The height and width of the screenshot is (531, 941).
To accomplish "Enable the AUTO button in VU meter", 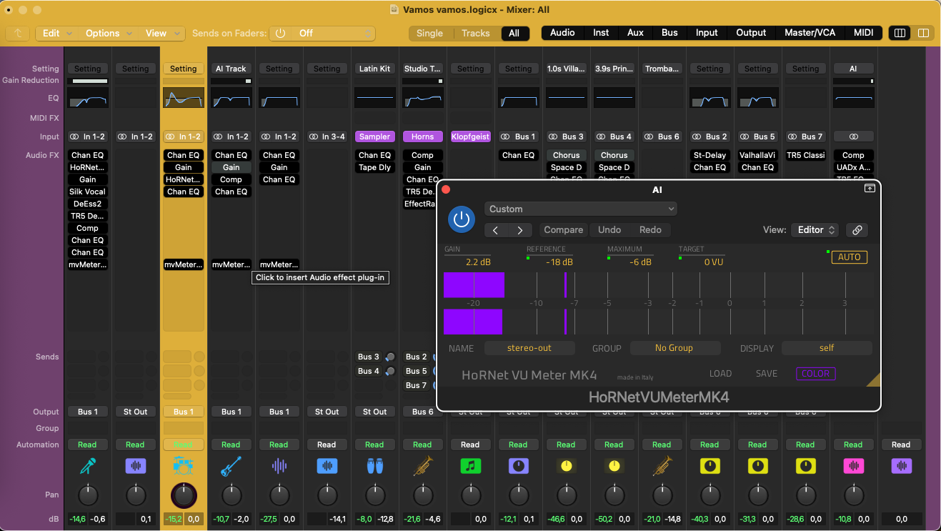I will pyautogui.click(x=849, y=257).
